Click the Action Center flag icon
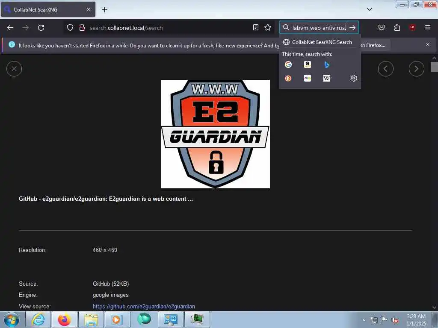The image size is (438, 328). 385,320
